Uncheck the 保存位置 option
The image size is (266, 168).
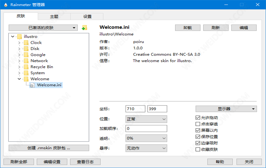tap(198, 137)
